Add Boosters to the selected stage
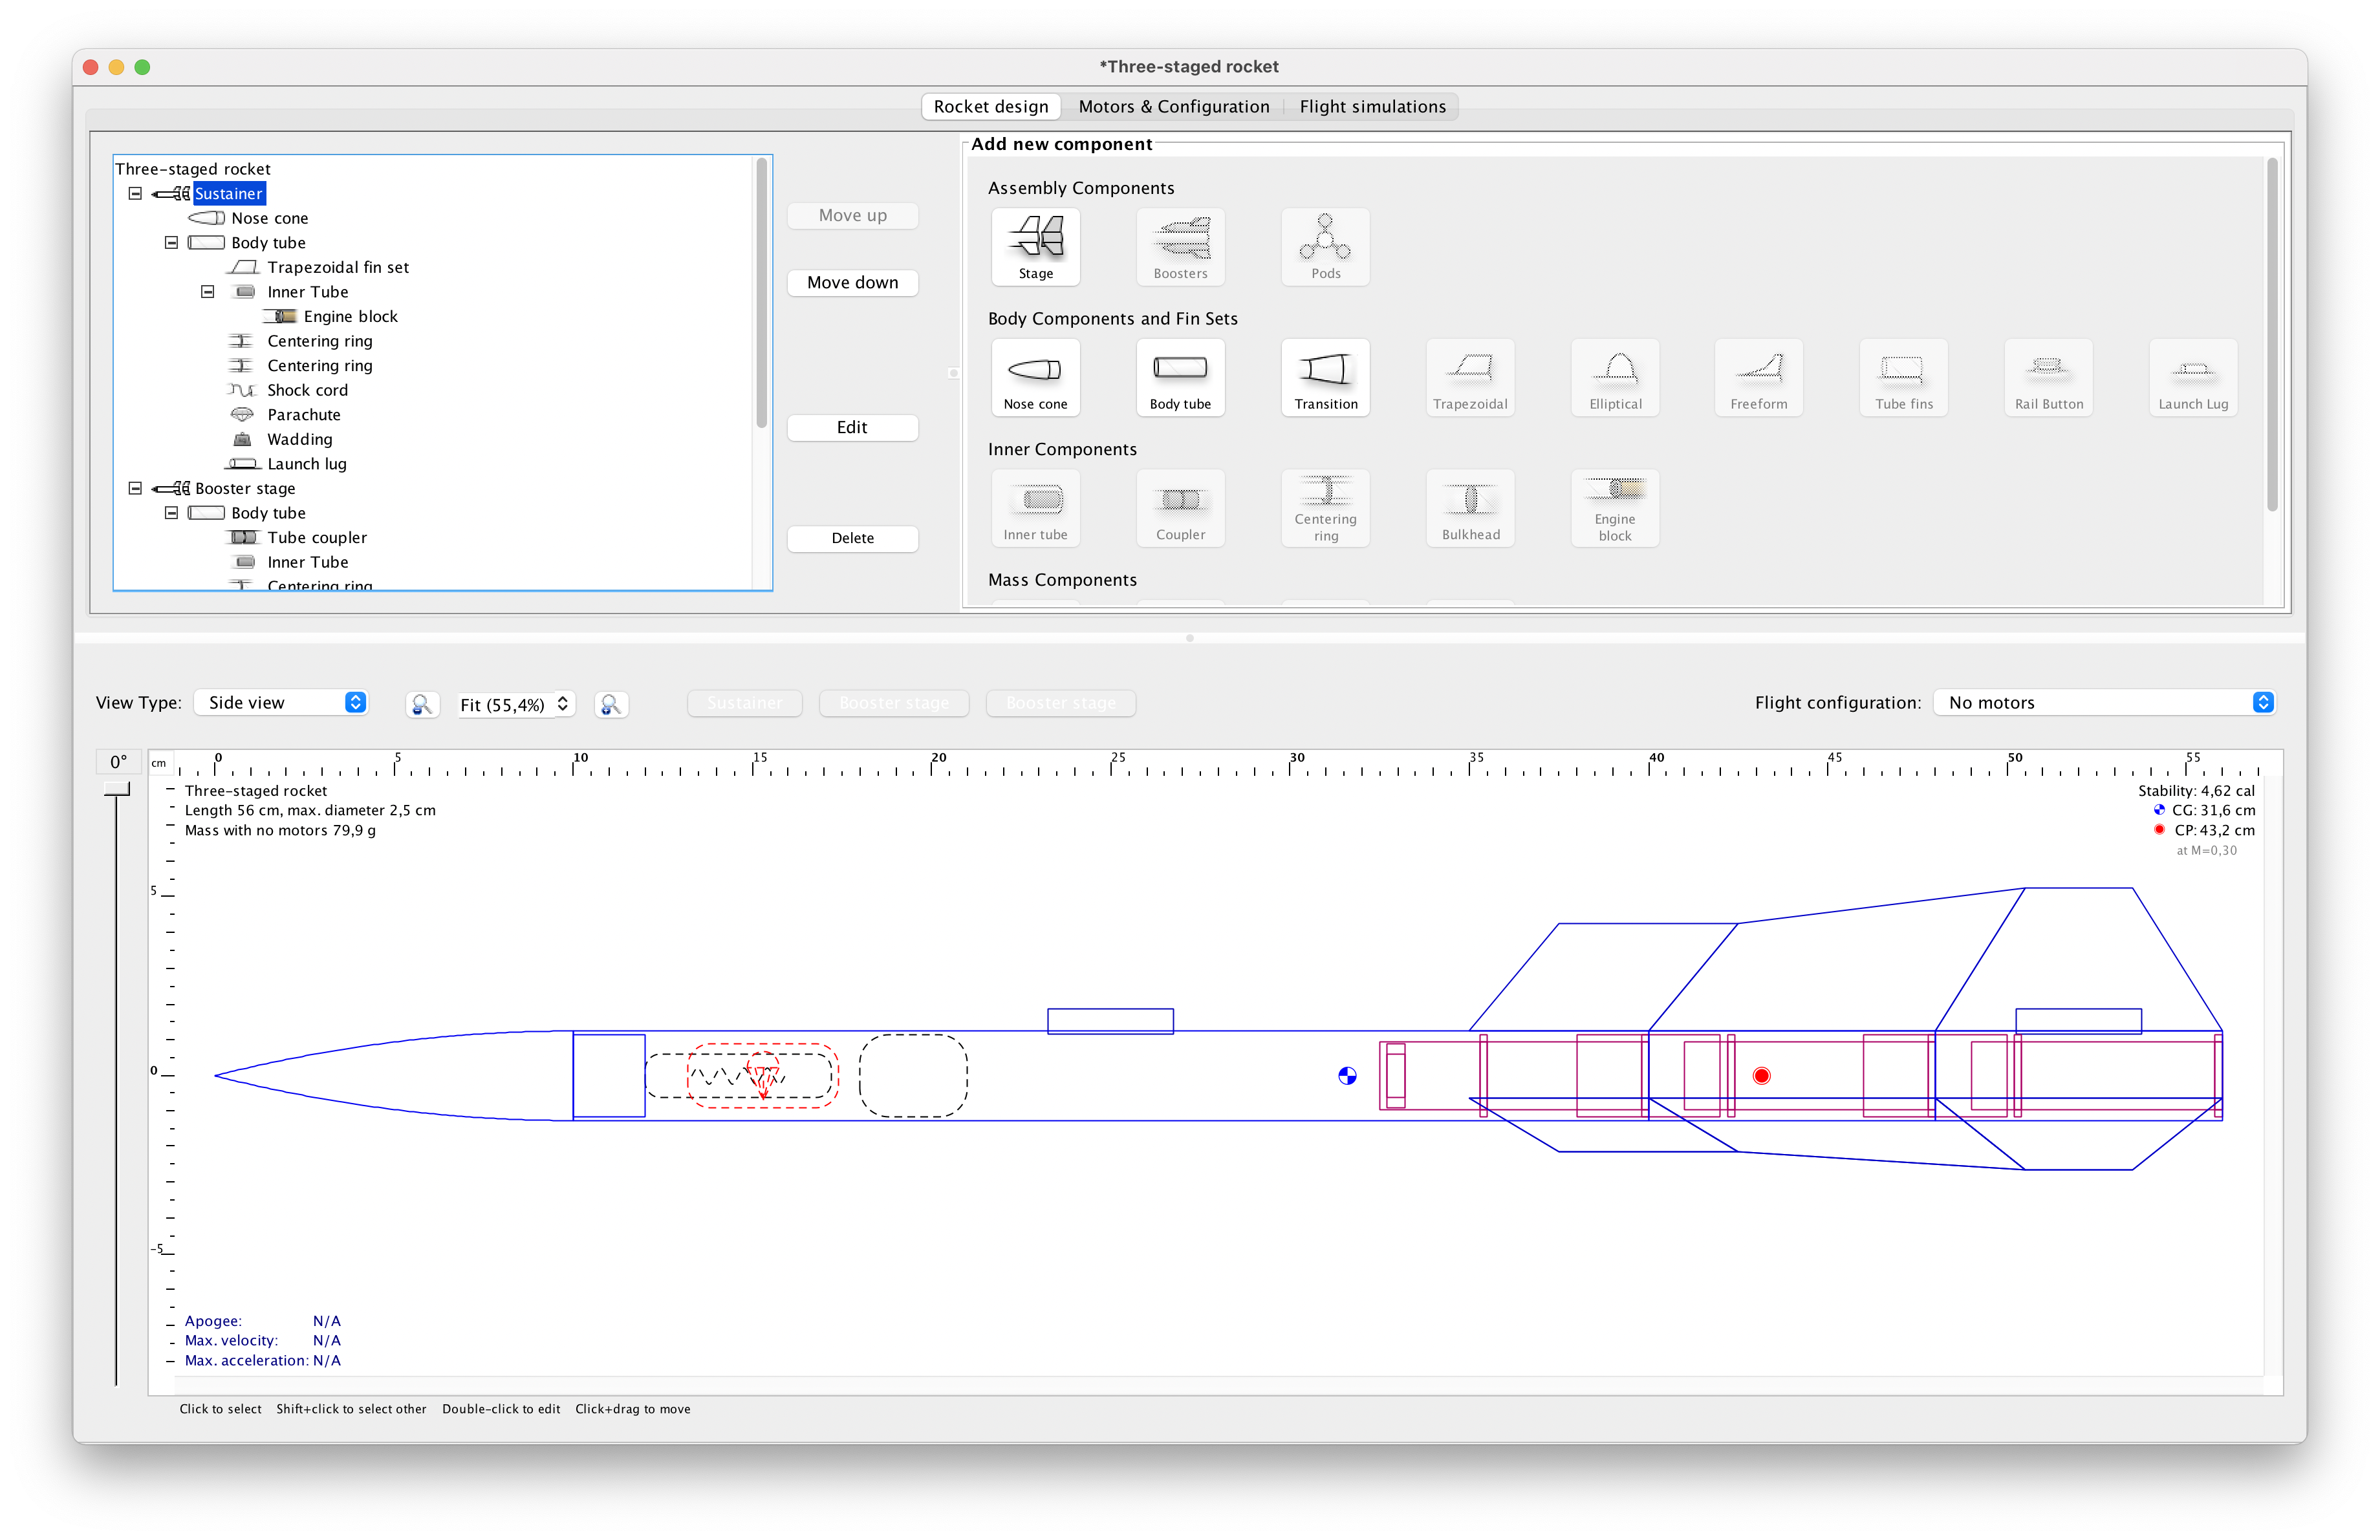The image size is (2380, 1540). [x=1180, y=247]
